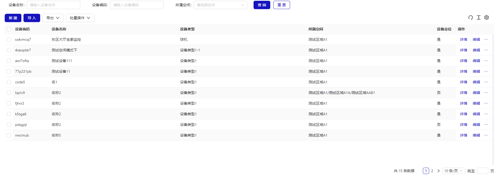Open more actions ellipsis for nwcmub row
498x176 pixels.
[486, 135]
